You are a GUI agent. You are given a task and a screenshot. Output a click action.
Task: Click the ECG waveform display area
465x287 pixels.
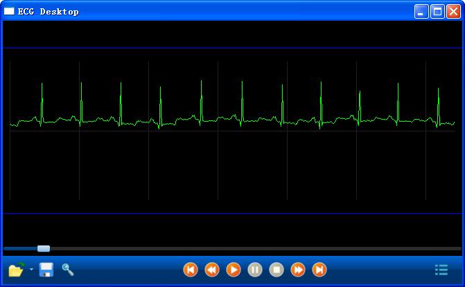point(232,131)
